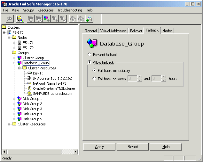Click the IP Address 138.1.12.162 icon
Image resolution: width=203 pixels, height=162 pixels.
[x=30, y=78]
